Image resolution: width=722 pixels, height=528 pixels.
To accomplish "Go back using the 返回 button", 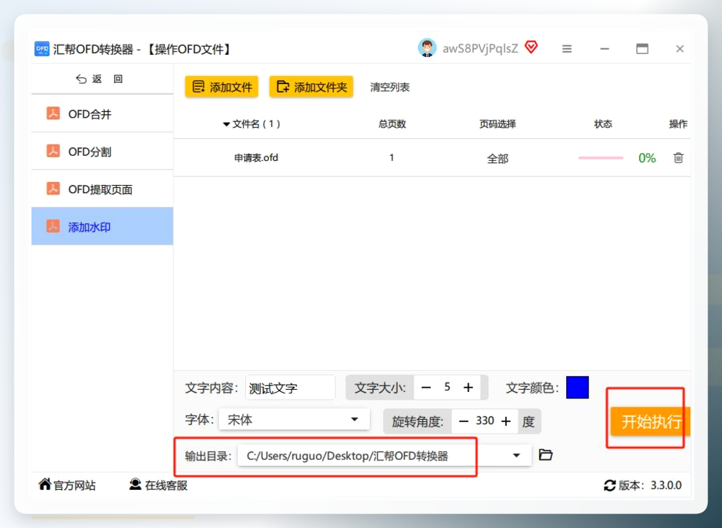I will 100,79.
